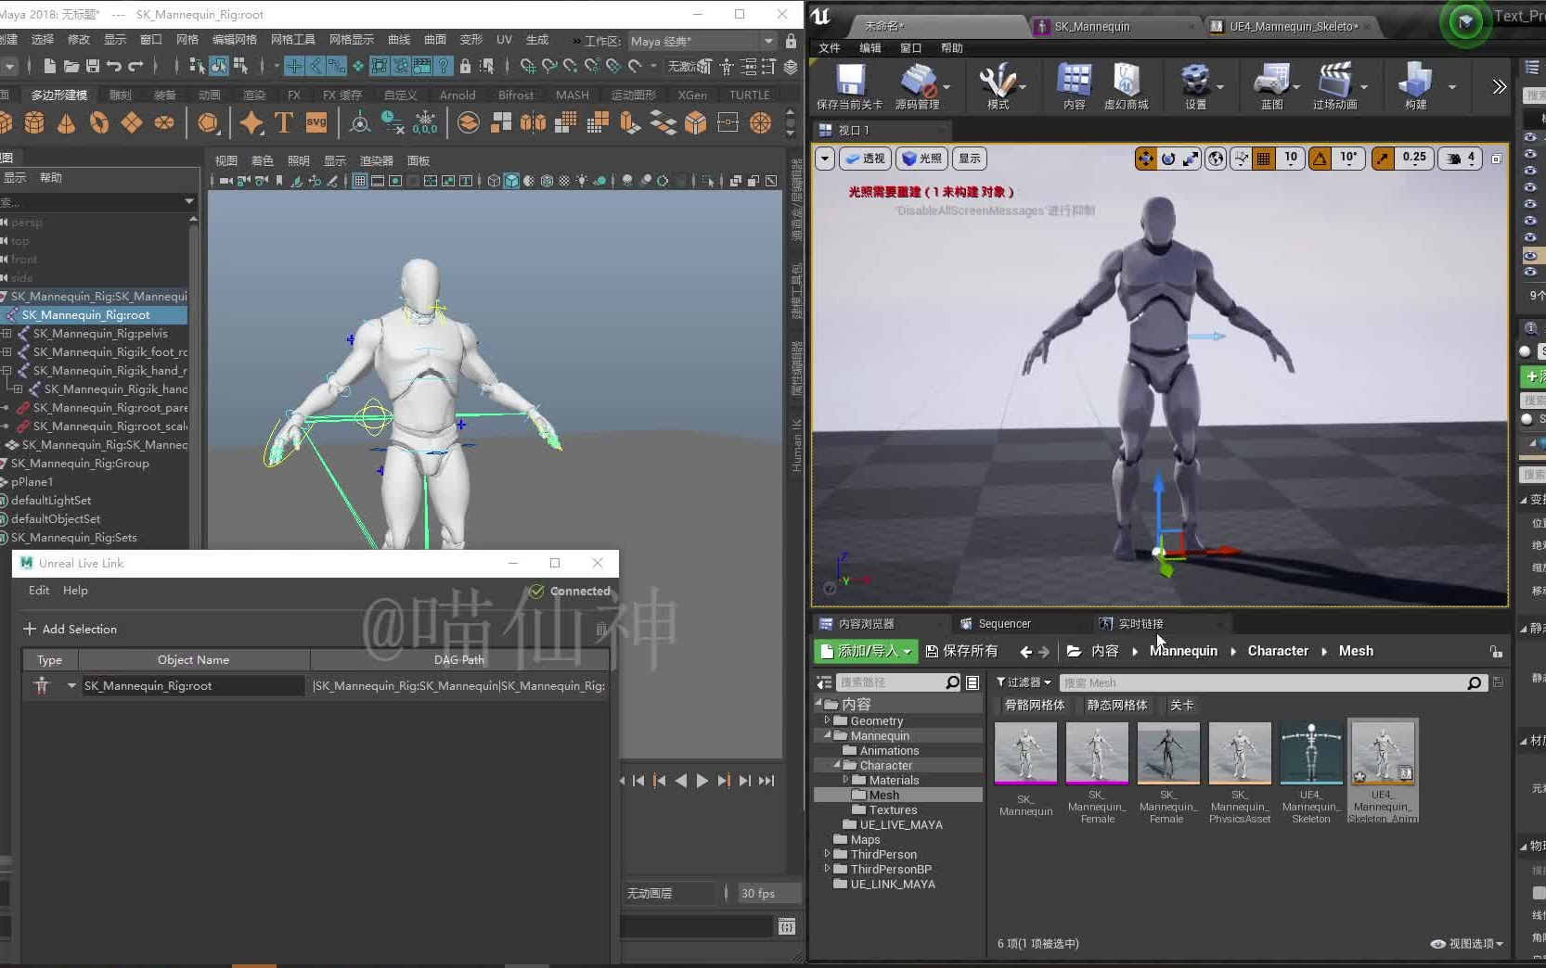Toggle grid snapping in Unreal viewport
Image resolution: width=1546 pixels, height=968 pixels.
[1263, 159]
